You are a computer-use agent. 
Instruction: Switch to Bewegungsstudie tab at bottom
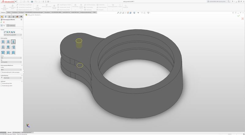coord(26,132)
